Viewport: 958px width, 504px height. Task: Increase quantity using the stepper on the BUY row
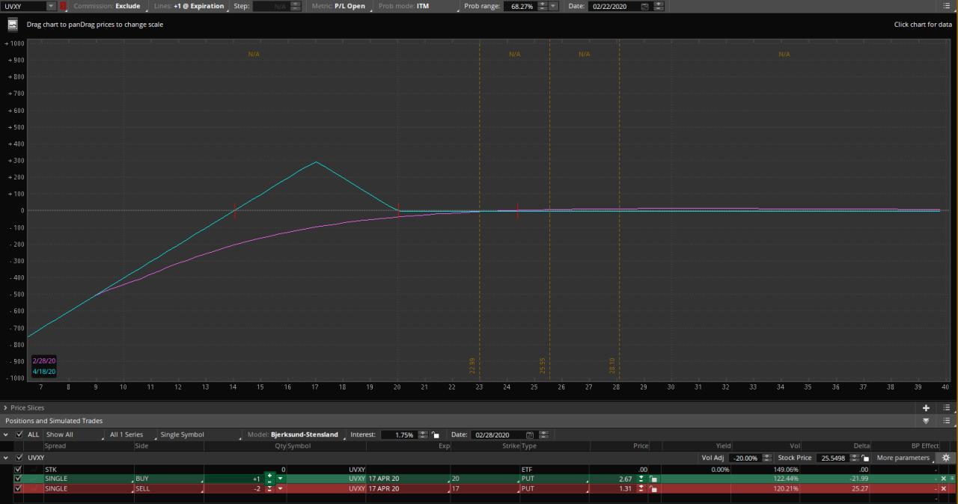[269, 474]
